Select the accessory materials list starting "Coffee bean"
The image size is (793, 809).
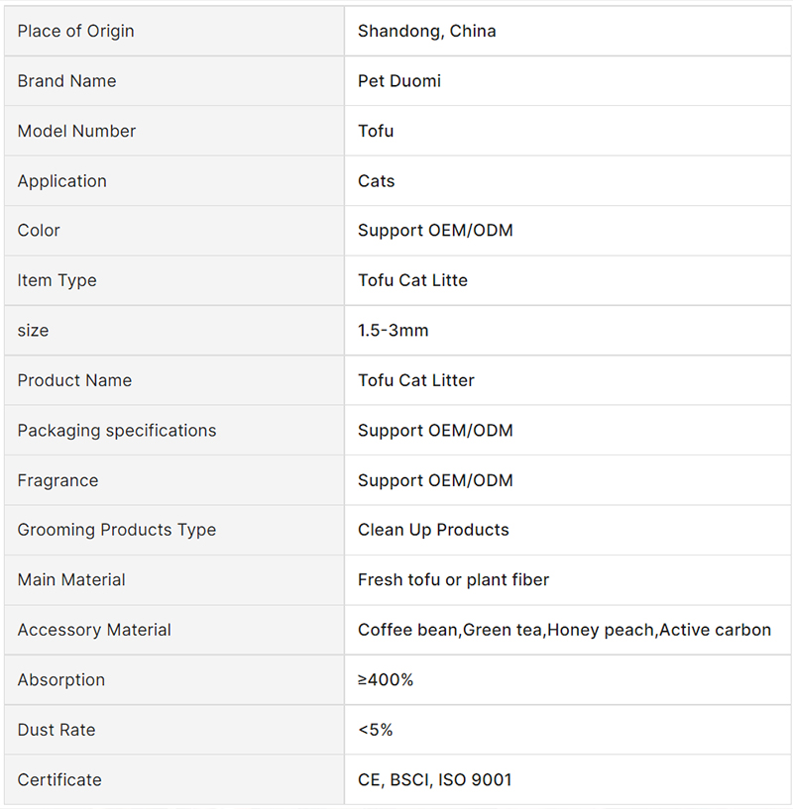click(x=564, y=630)
